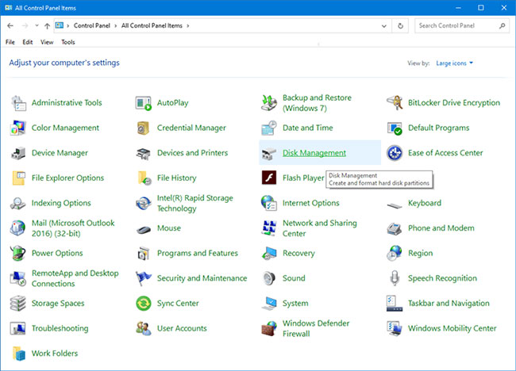
Task: Click the search magnifier icon
Action: coord(503,25)
